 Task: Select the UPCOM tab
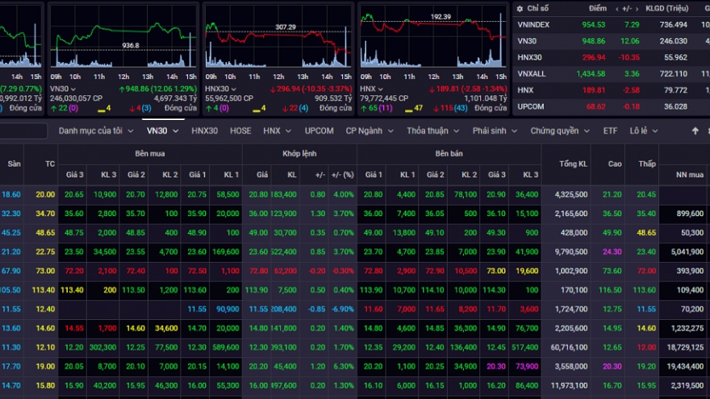319,131
